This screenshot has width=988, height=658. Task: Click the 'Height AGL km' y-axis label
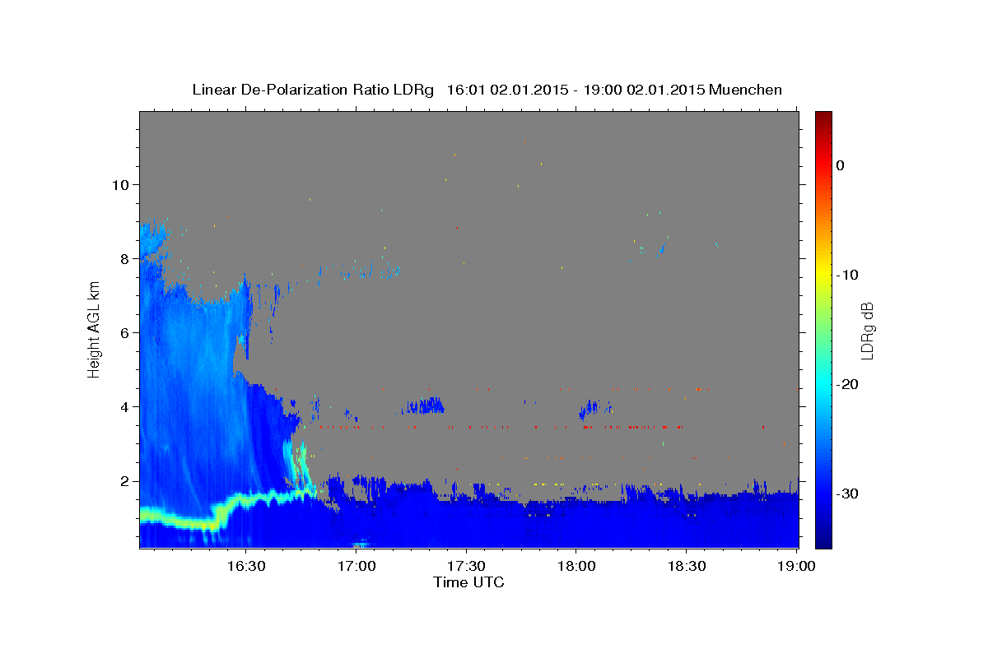(95, 330)
